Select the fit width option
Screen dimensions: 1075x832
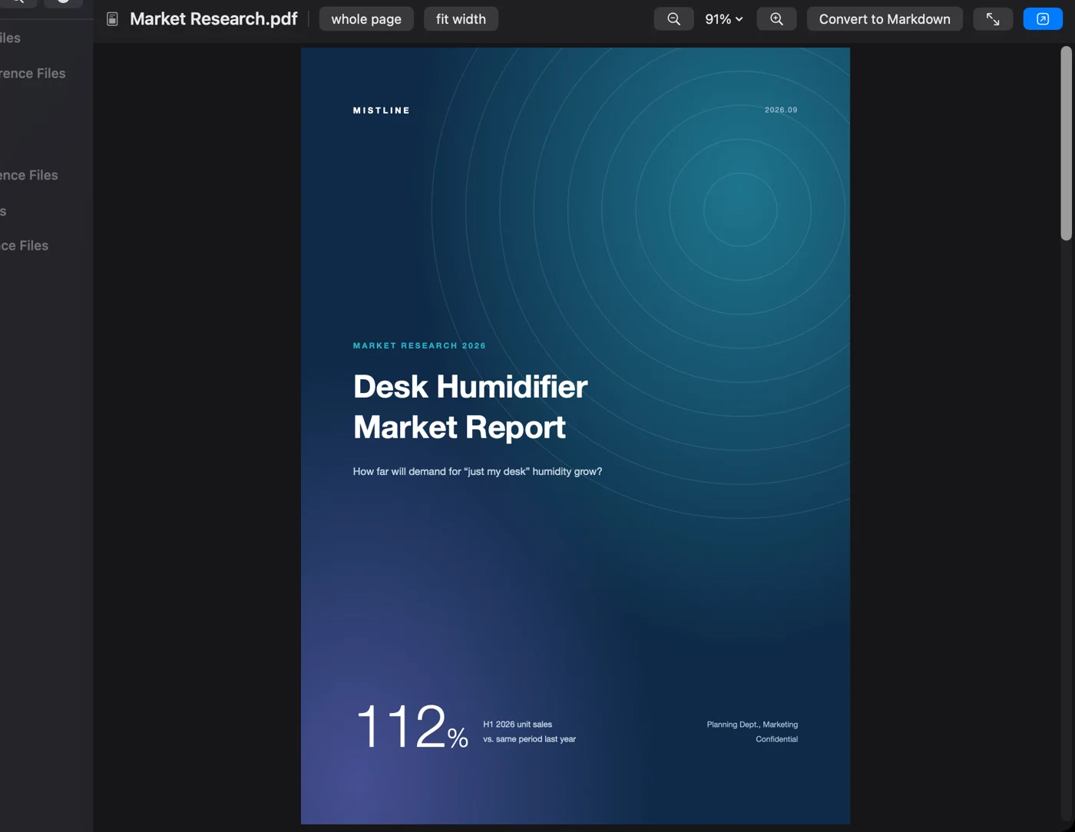(461, 19)
